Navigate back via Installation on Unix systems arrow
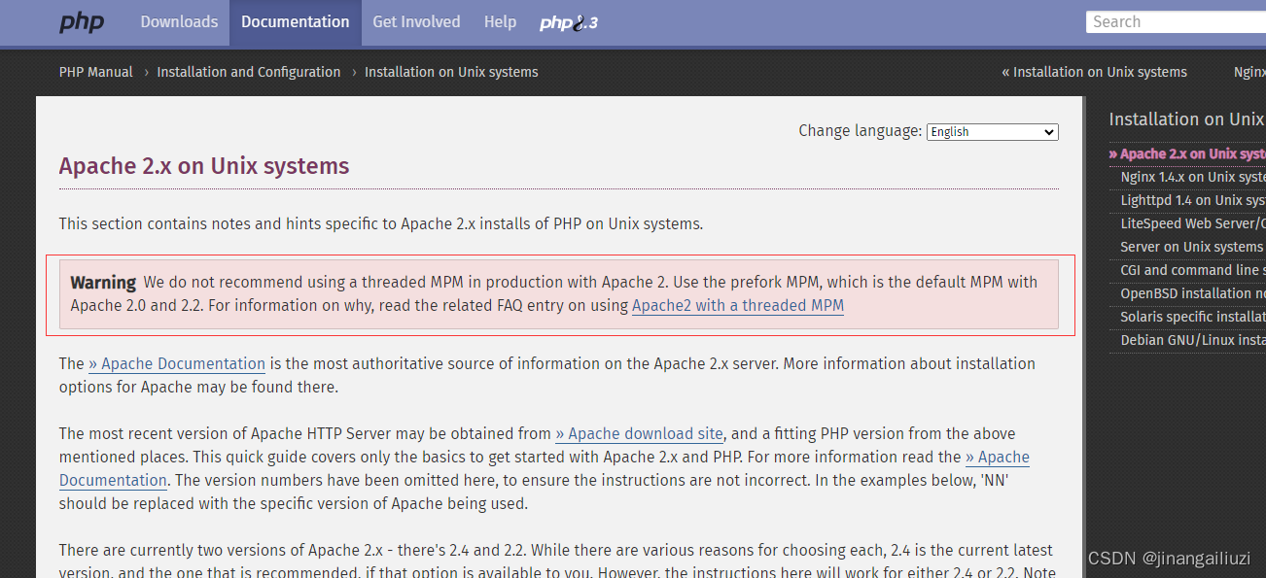The image size is (1266, 578). click(x=1095, y=71)
